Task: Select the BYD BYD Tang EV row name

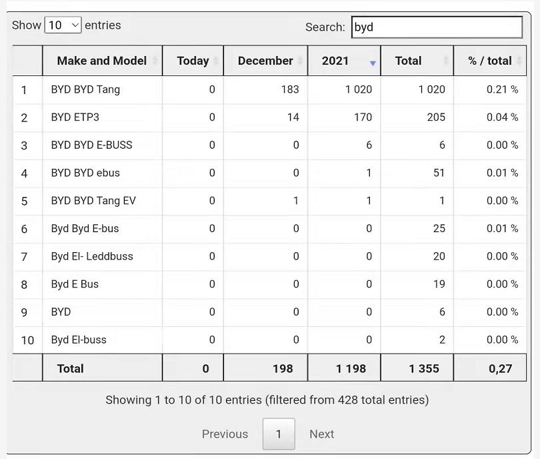Action: pyautogui.click(x=93, y=201)
